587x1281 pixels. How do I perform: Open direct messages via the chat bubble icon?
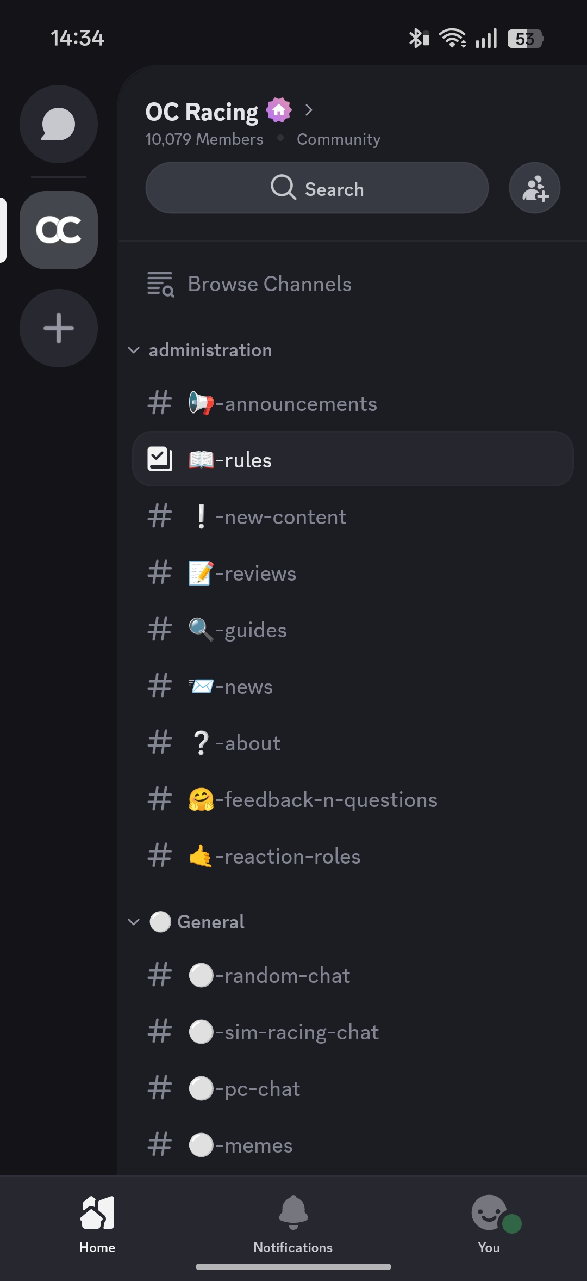(58, 124)
